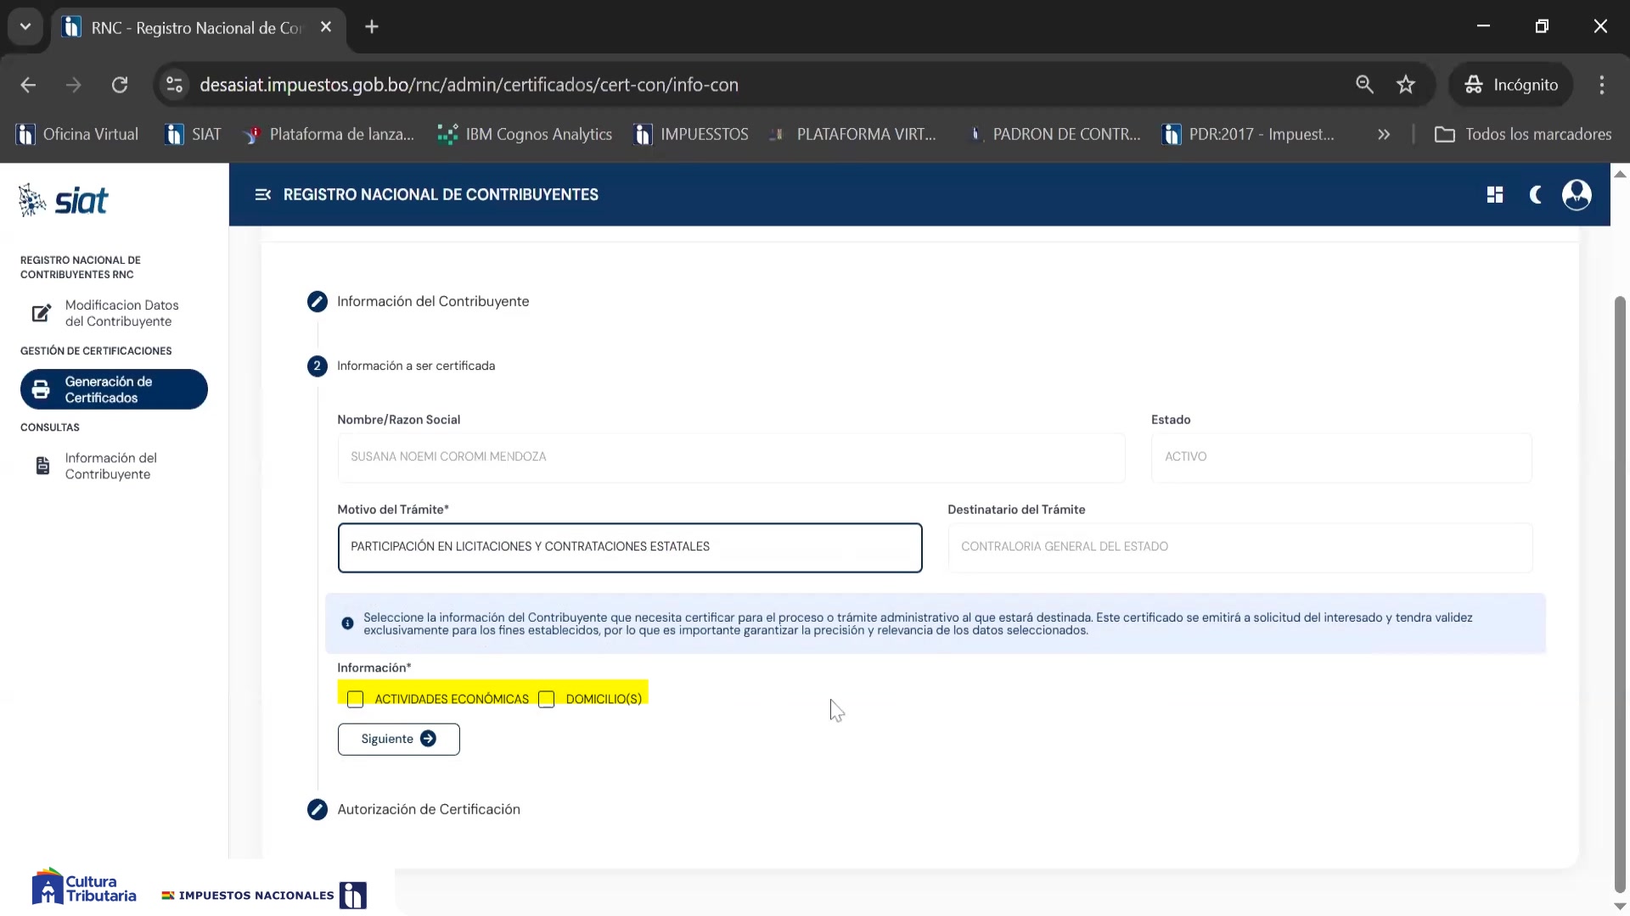Check the DOMICILIO(S) checkbox
The image size is (1630, 916).
coord(547,699)
